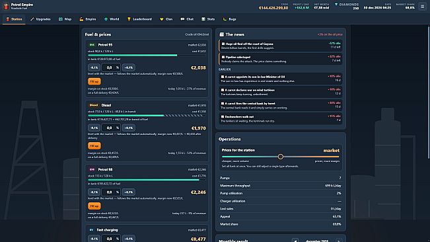Image resolution: width=430 pixels, height=242 pixels.
Task: Open the World globe icon tab
Action: pos(106,19)
